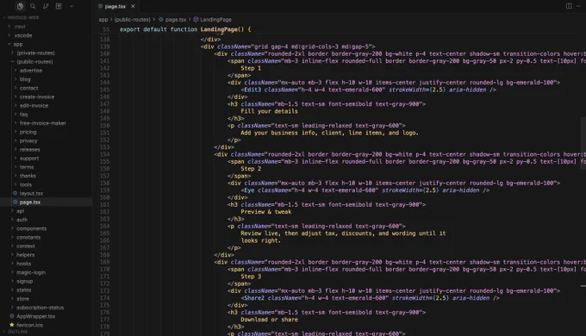Click the layout.tsx React file icon
The width and height of the screenshot is (586, 336).
coord(16,194)
